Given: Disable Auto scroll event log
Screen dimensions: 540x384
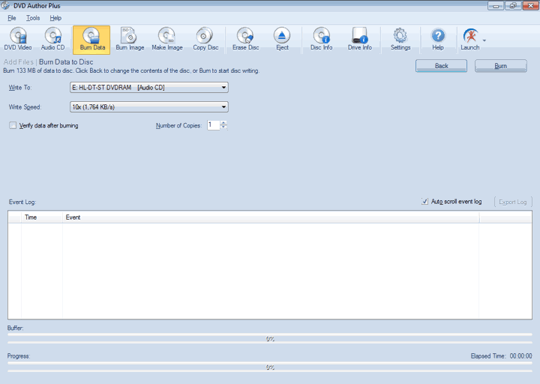Looking at the screenshot, I should point(425,202).
